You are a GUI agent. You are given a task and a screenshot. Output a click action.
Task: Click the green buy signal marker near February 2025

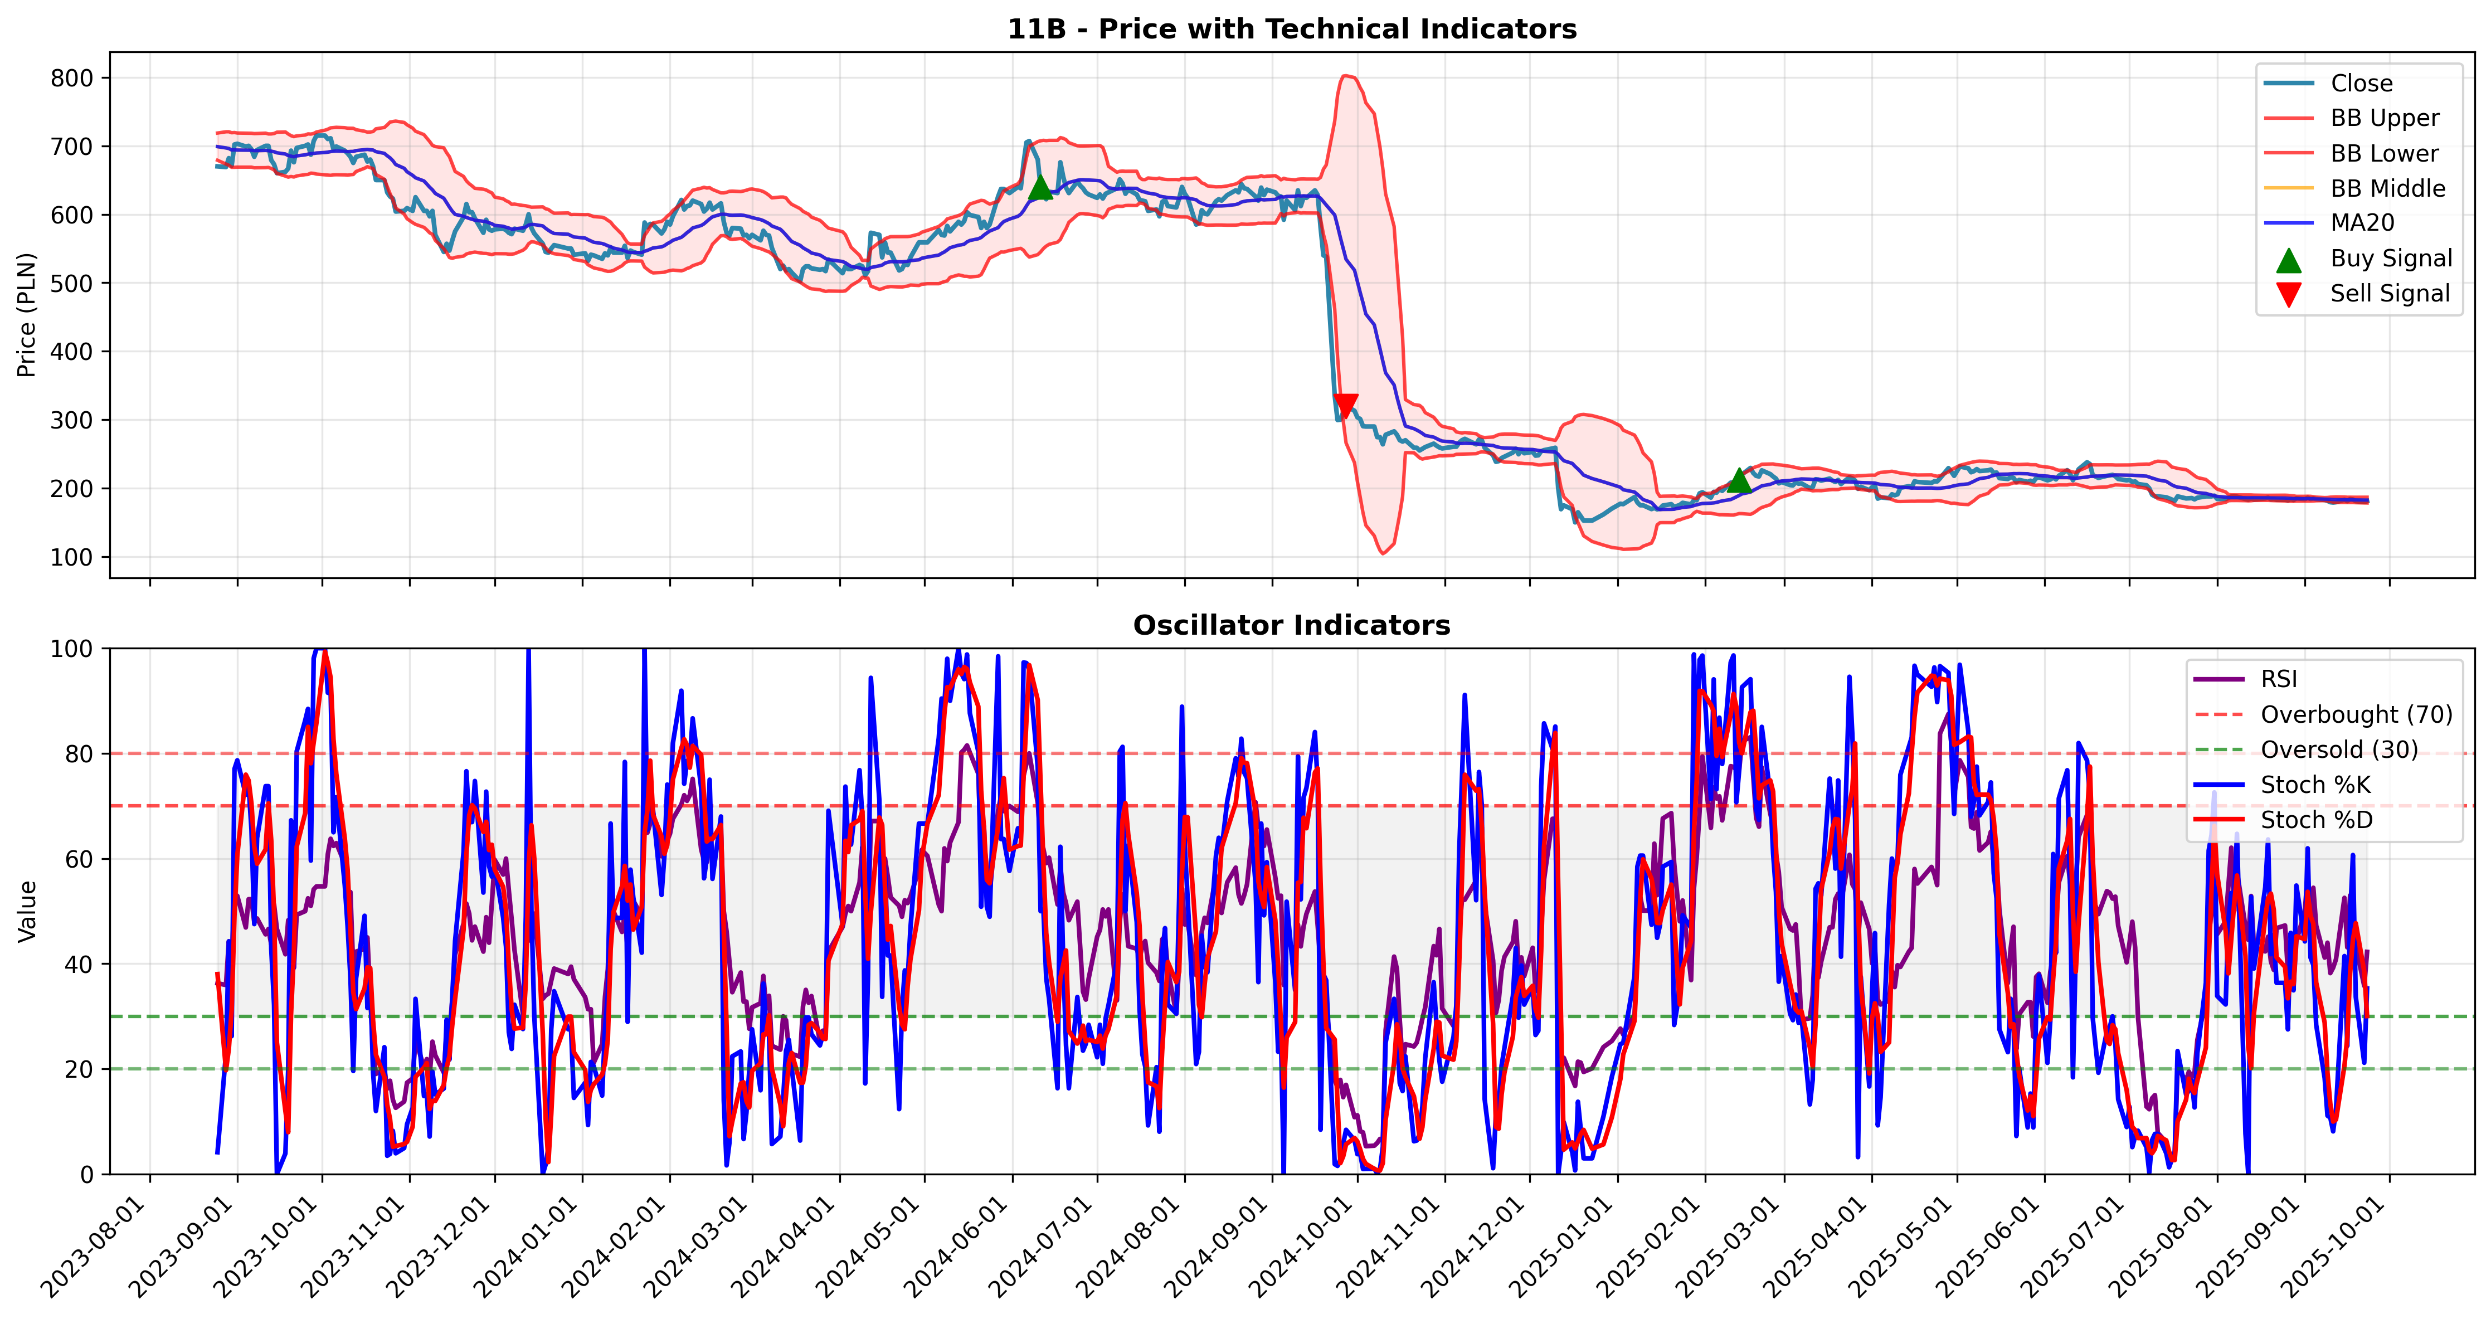pyautogui.click(x=1739, y=480)
